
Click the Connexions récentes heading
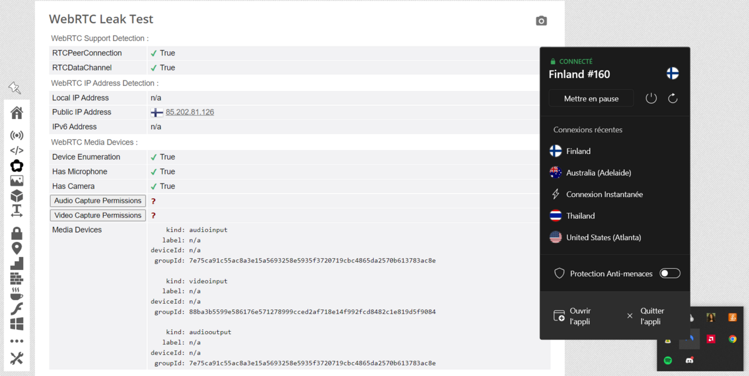pyautogui.click(x=588, y=130)
